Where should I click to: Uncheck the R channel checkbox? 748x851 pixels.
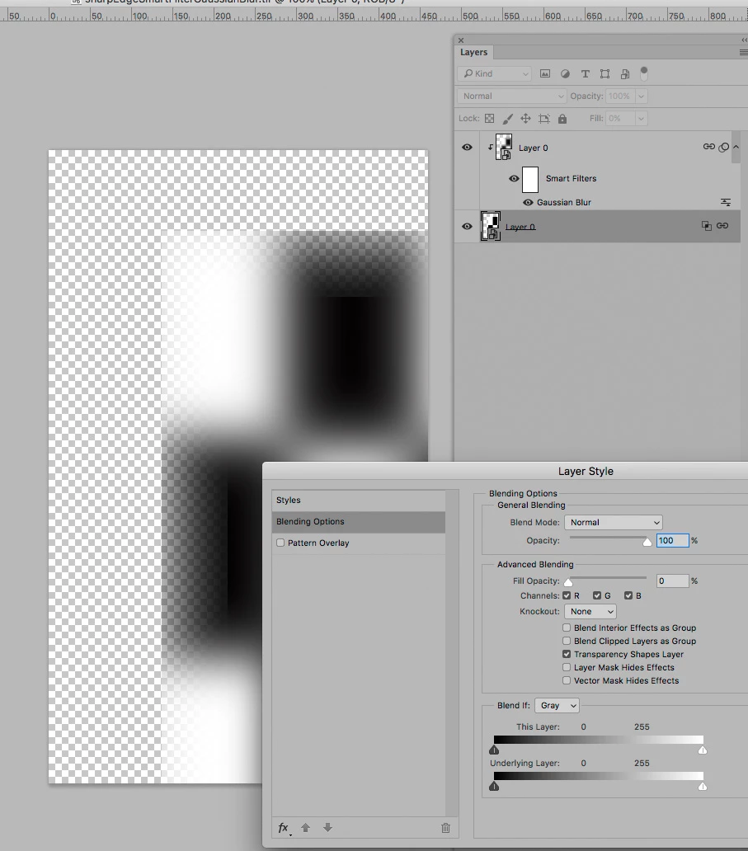[x=567, y=596]
